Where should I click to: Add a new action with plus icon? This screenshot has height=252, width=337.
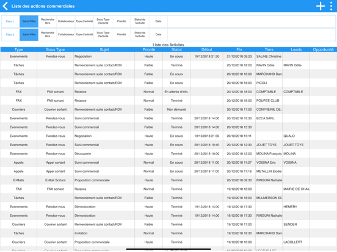tap(321, 6)
